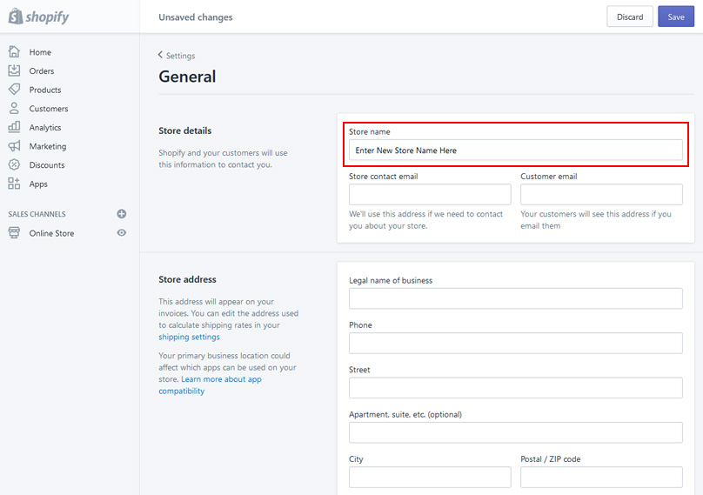Click the Orders inbox icon
The image size is (703, 495).
click(14, 71)
